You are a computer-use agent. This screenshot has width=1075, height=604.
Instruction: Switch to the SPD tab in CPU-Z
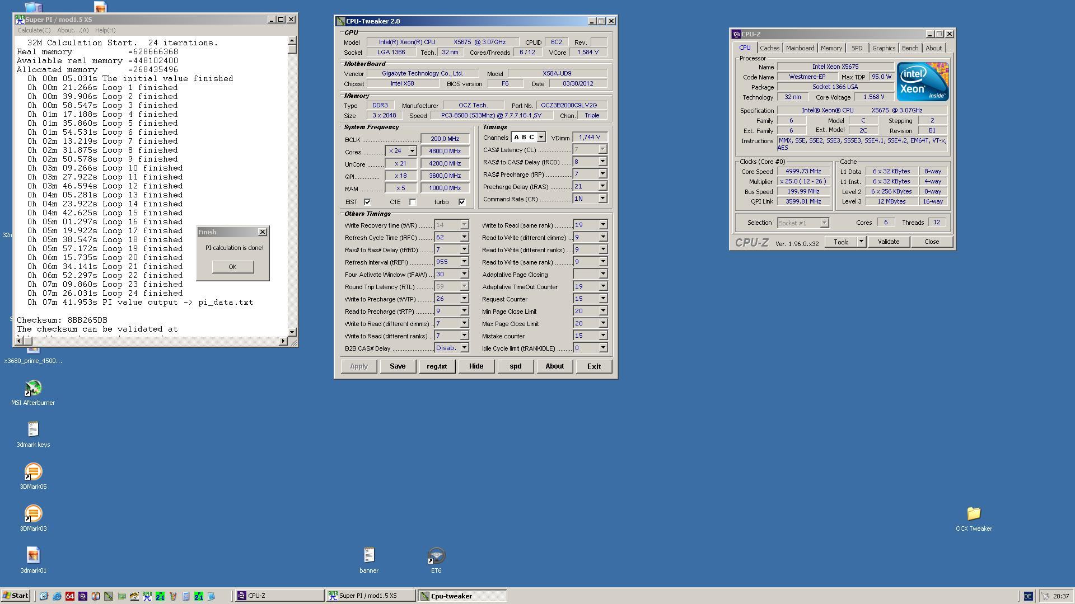click(857, 48)
